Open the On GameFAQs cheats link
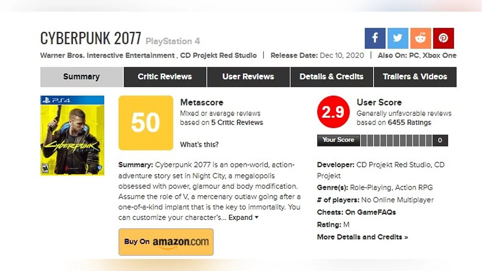This screenshot has height=271, width=482. coord(370,212)
